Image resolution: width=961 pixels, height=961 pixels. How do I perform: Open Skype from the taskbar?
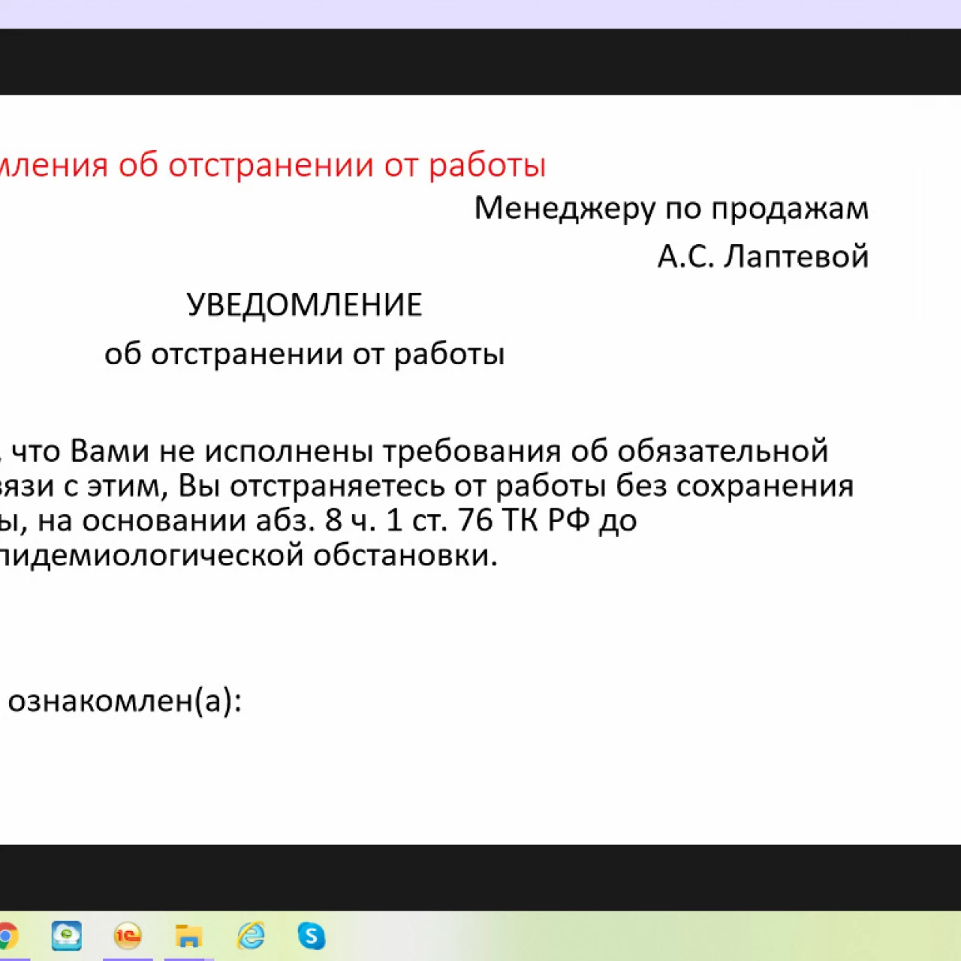tap(312, 936)
